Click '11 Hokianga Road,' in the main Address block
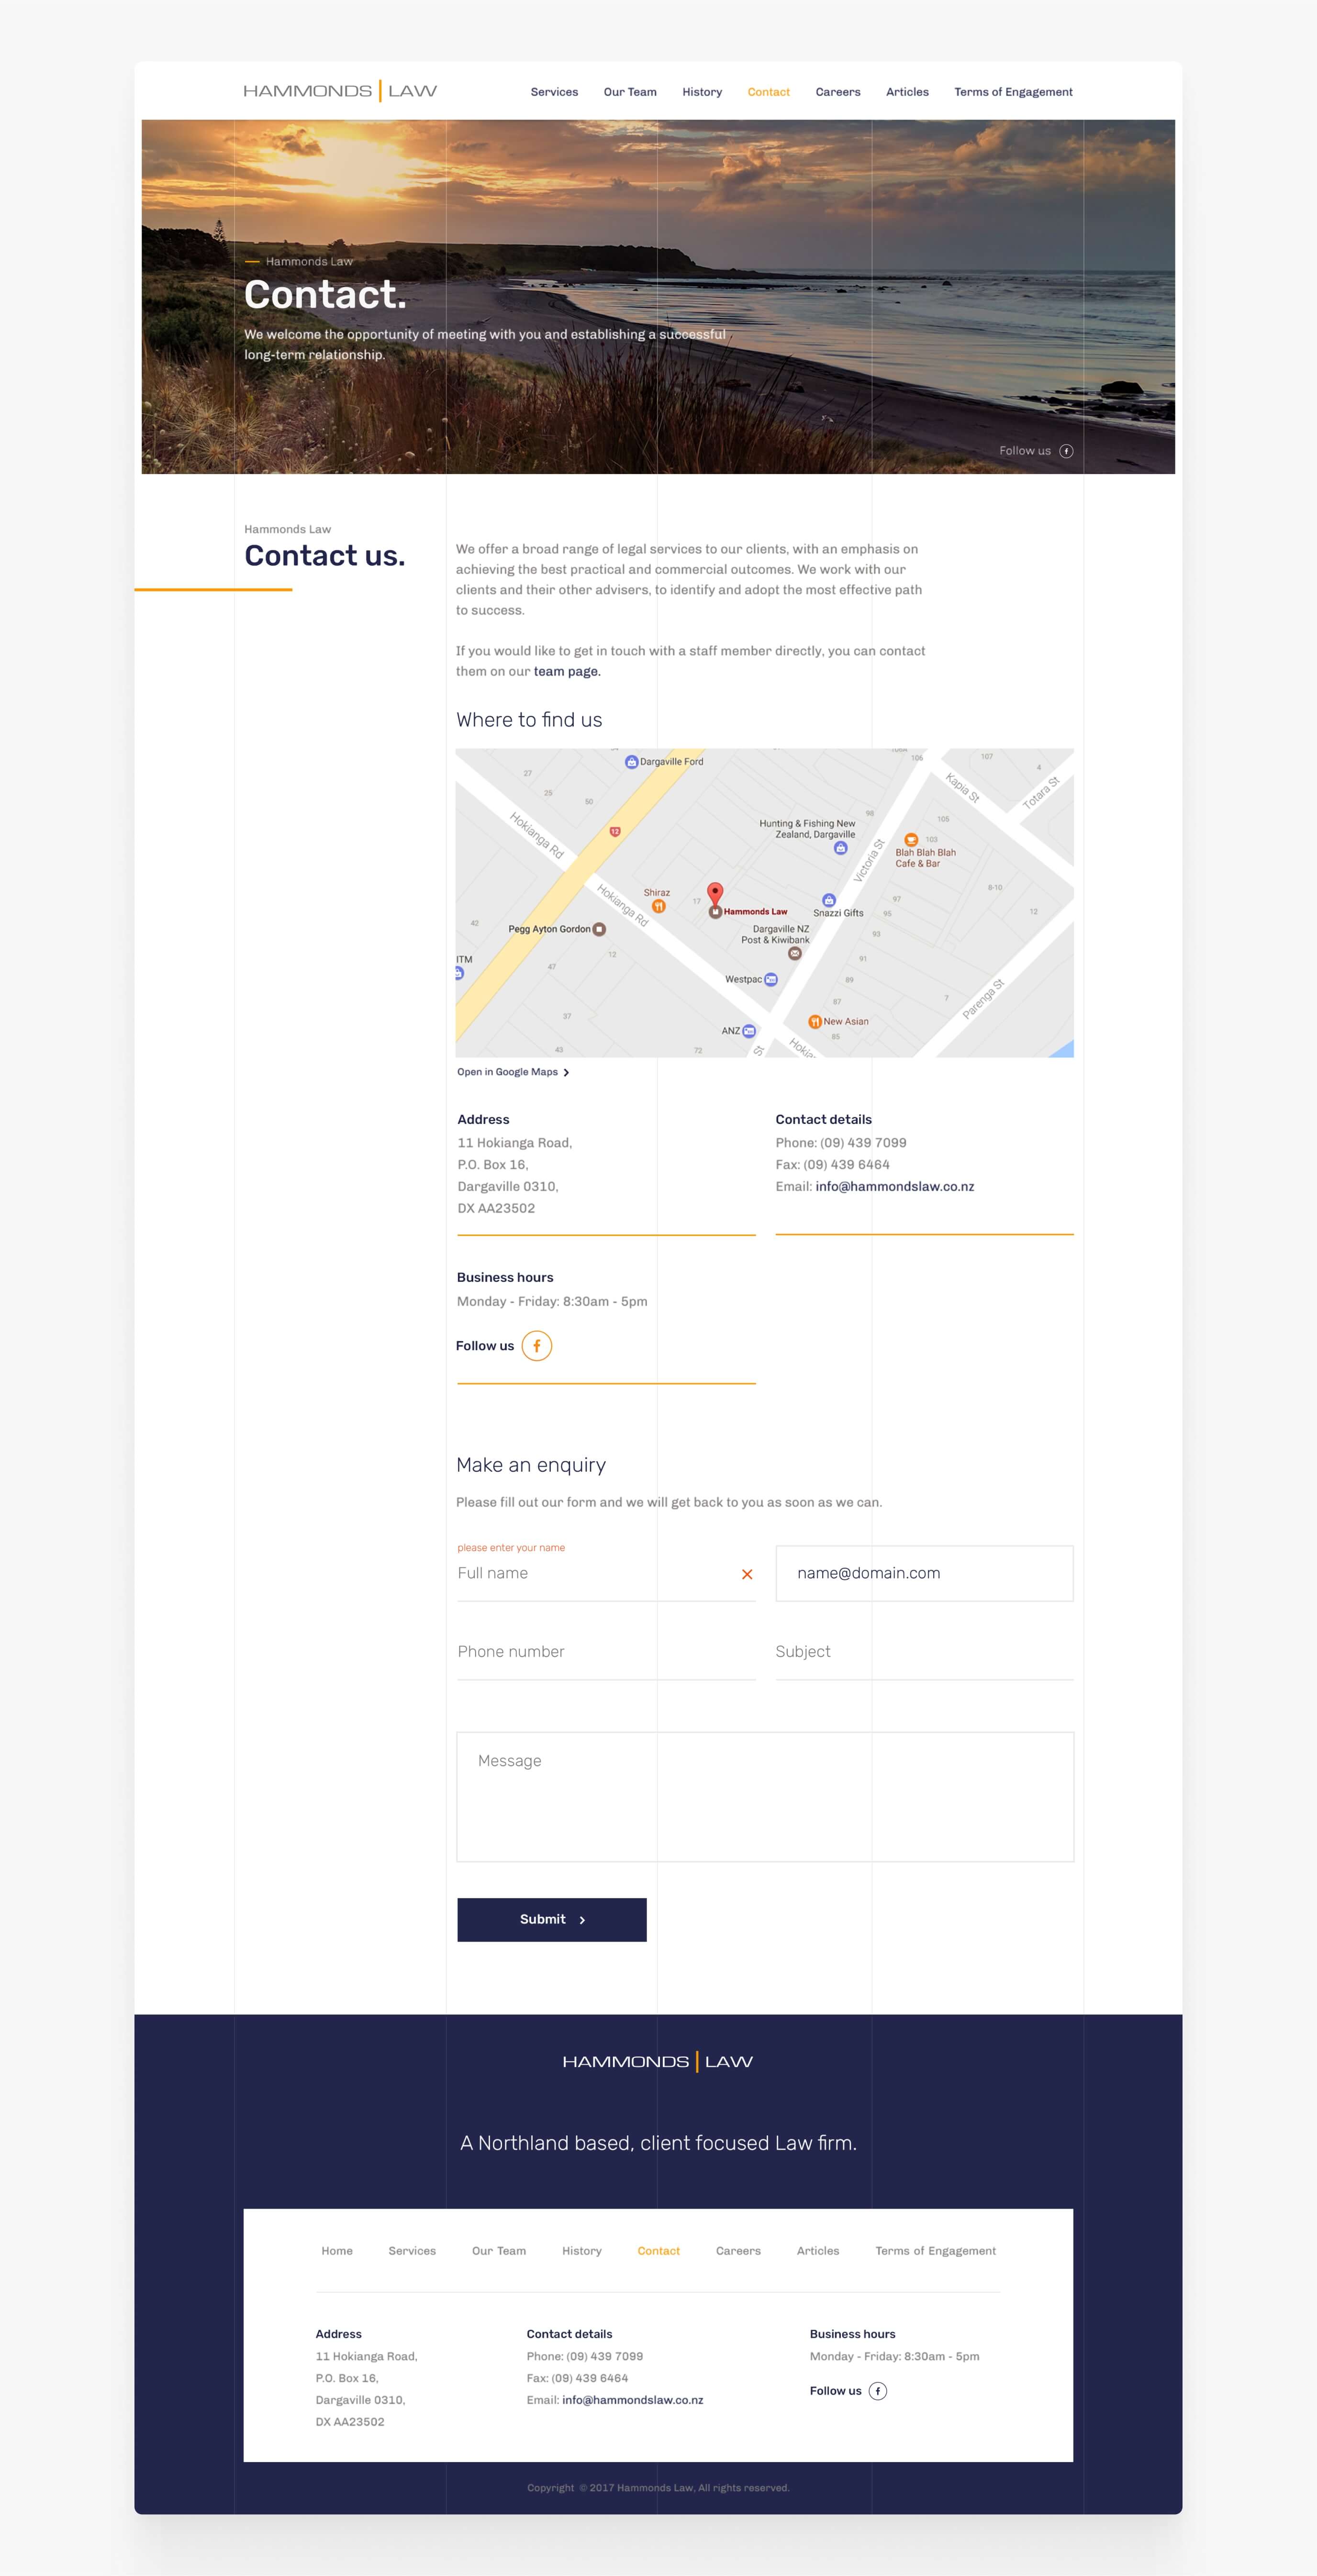1317x2576 pixels. [x=515, y=1143]
